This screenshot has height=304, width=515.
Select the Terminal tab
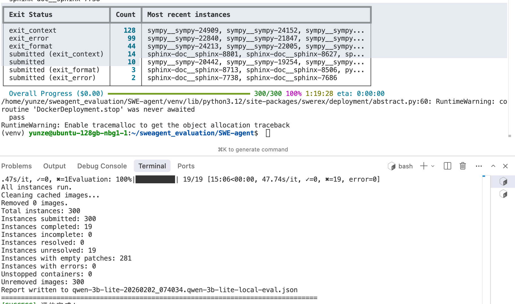(x=152, y=166)
